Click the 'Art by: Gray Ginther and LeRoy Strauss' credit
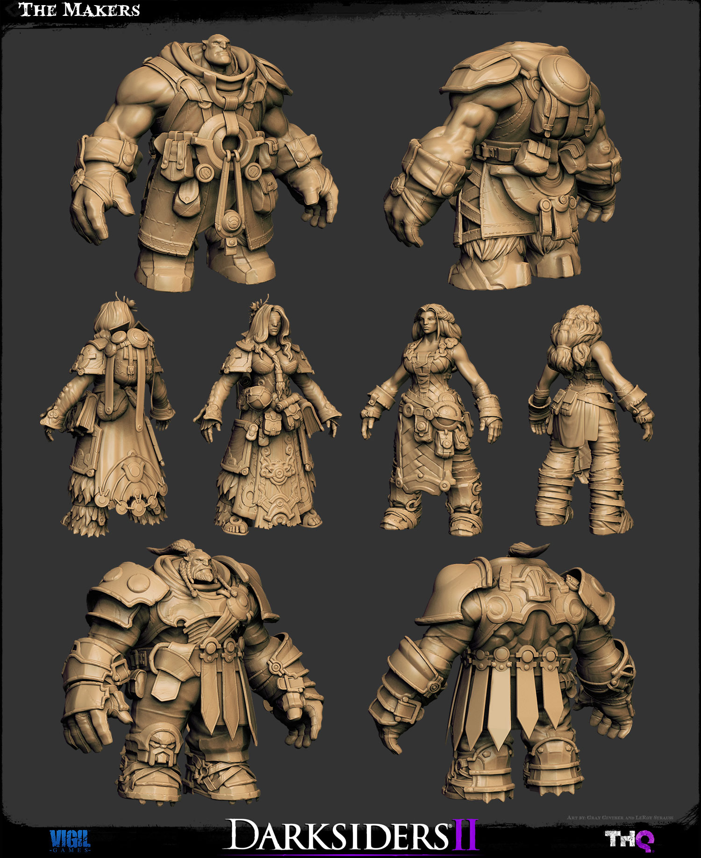Viewport: 701px width, 858px height. [620, 817]
